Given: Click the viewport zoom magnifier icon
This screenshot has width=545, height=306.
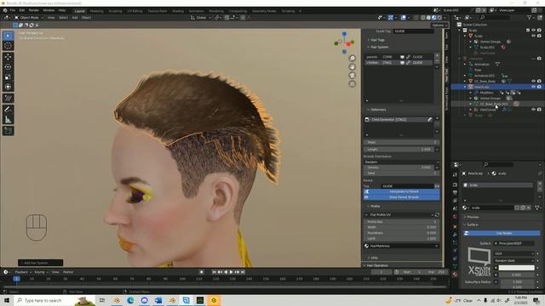Looking at the screenshot, I should tap(352, 59).
